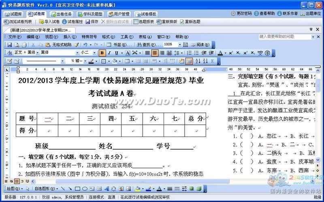Switch to the 出卷任务 tab

(x=62, y=14)
